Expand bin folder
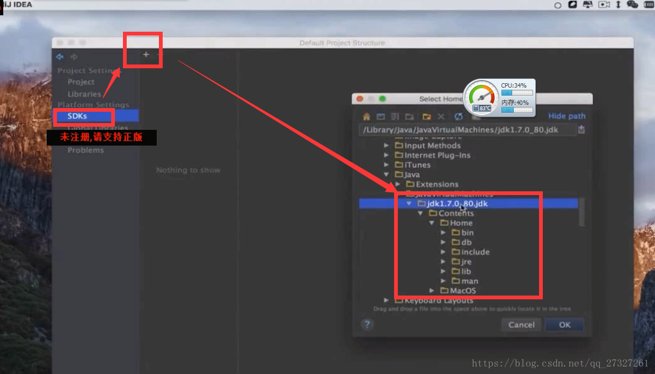Viewport: 655px width, 374px height. pyautogui.click(x=443, y=233)
